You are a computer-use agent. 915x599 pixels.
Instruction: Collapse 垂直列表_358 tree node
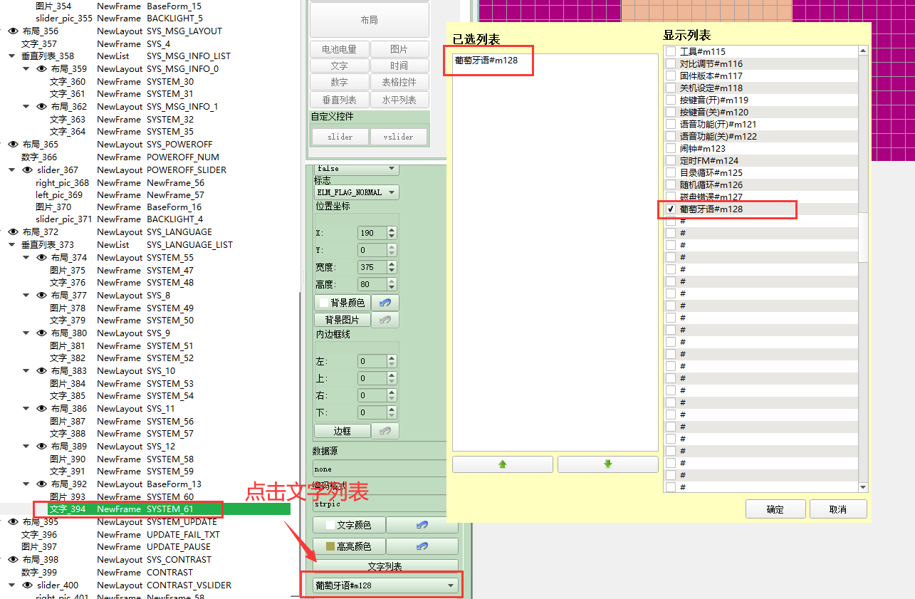tap(11, 56)
